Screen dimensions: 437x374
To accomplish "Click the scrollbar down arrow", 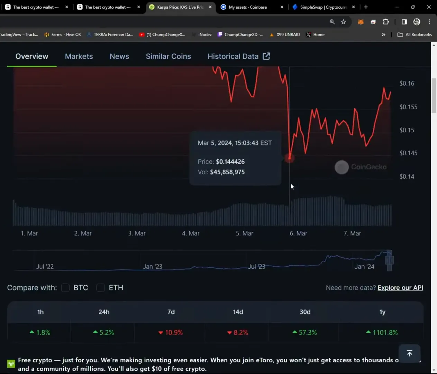I will 434,370.
